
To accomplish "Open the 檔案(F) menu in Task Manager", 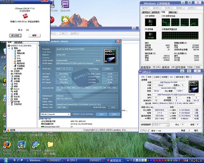I will pos(146,8).
